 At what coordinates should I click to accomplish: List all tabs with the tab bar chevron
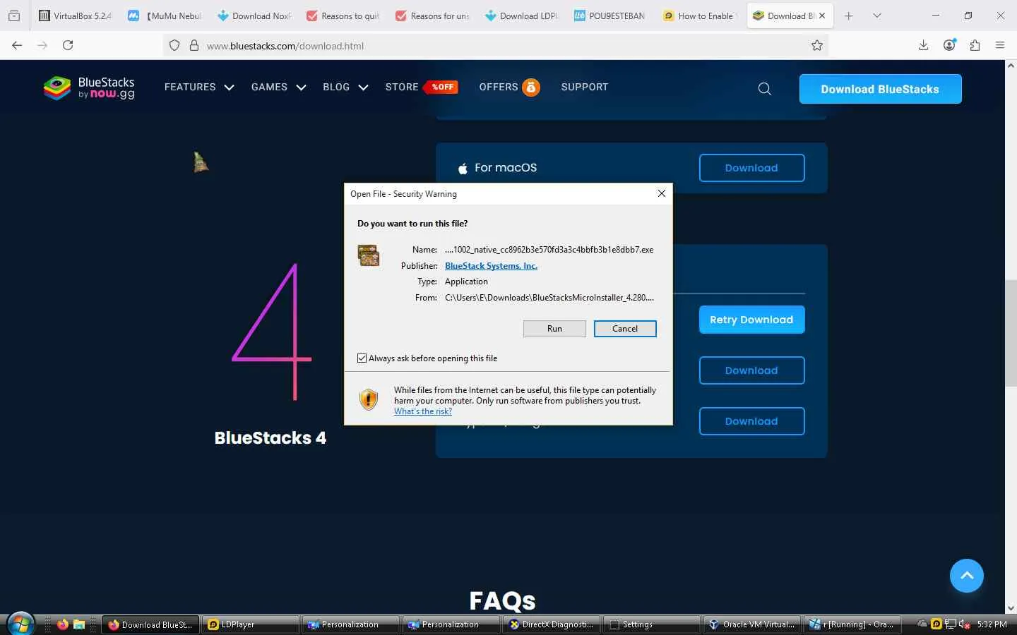tap(876, 16)
